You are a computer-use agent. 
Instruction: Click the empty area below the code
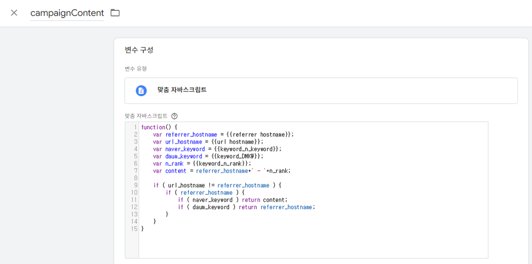coord(313,245)
